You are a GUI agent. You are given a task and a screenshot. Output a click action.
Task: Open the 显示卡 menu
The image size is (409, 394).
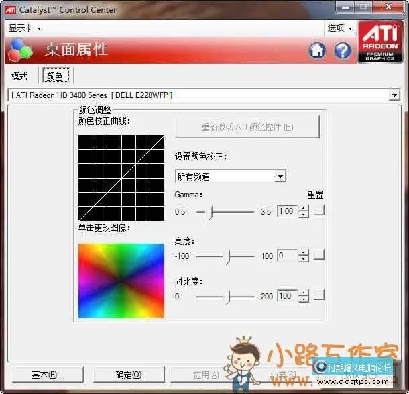pos(25,28)
